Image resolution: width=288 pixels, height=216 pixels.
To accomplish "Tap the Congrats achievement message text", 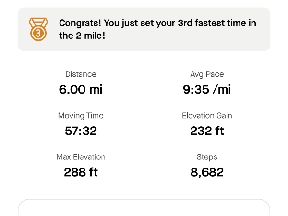I will click(x=157, y=29).
